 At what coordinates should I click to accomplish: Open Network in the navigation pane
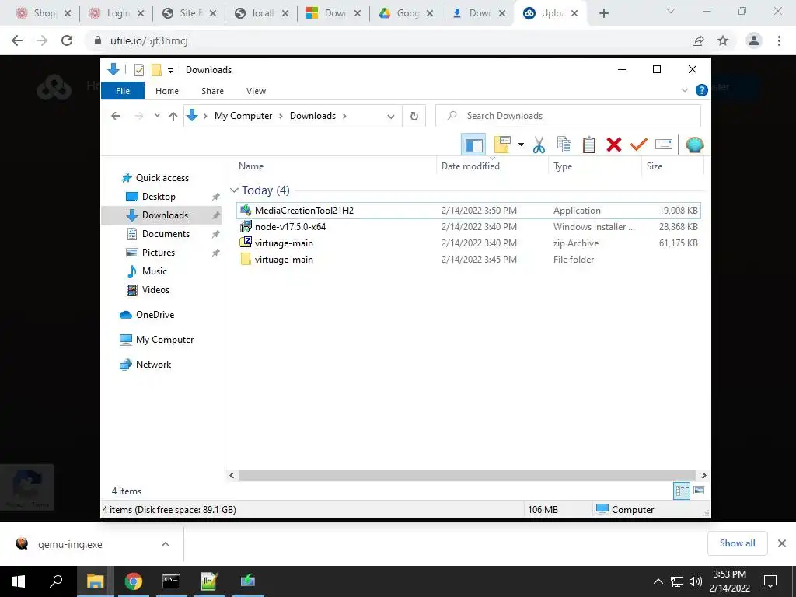coord(153,365)
